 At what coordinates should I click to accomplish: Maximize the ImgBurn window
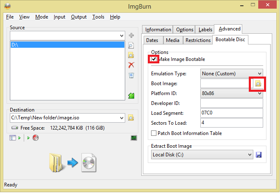[x=252, y=5]
